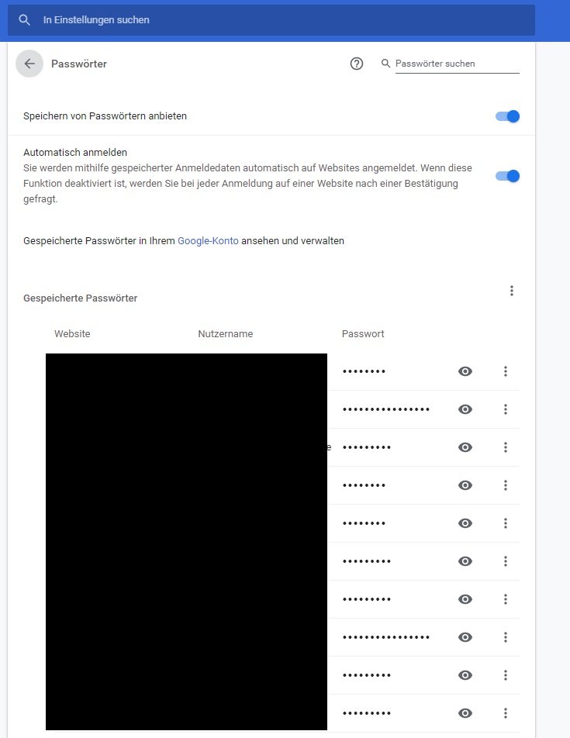Open more actions for eighth password entry
Viewport: 570px width, 738px height.
(506, 637)
